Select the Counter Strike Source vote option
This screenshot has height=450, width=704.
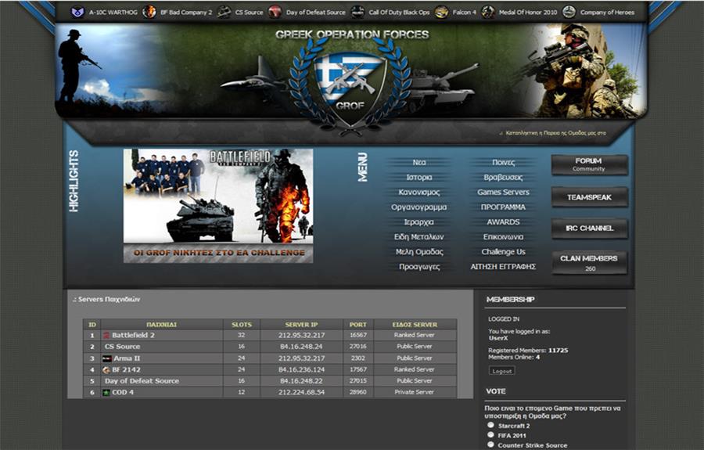(x=490, y=445)
